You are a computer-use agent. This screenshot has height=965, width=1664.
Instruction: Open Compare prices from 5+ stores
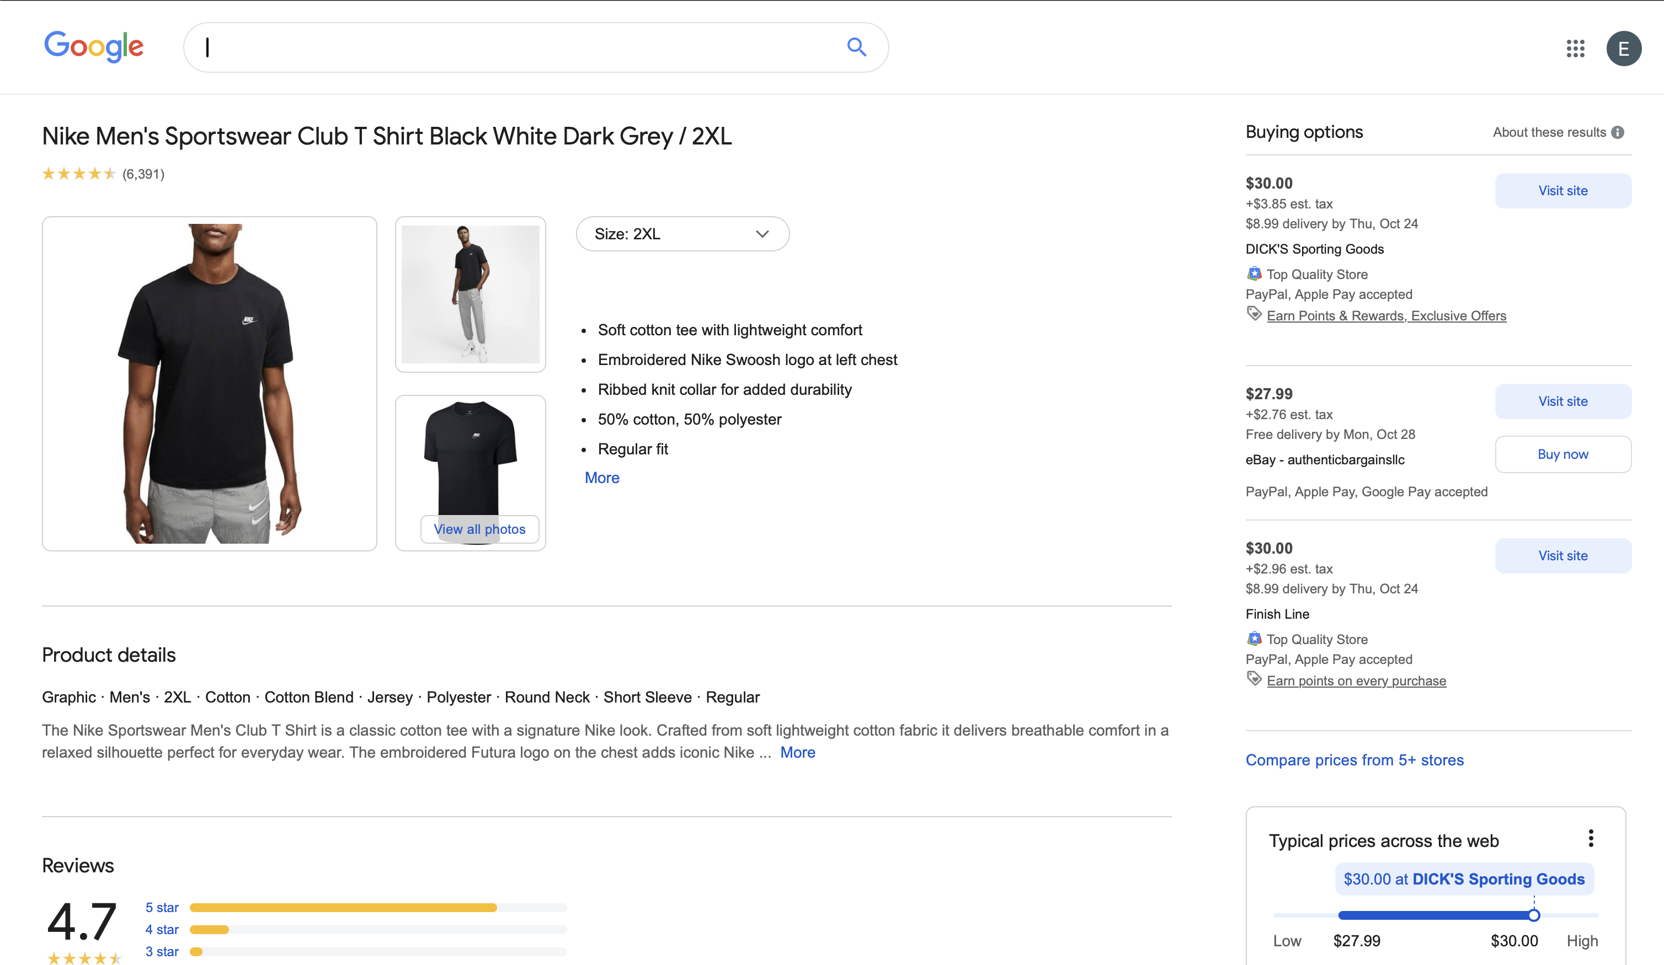(1353, 760)
